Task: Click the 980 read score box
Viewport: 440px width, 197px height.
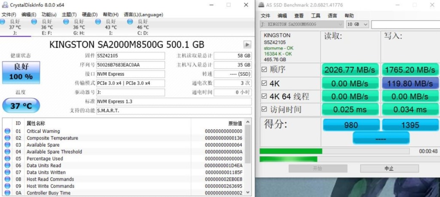Action: point(351,125)
